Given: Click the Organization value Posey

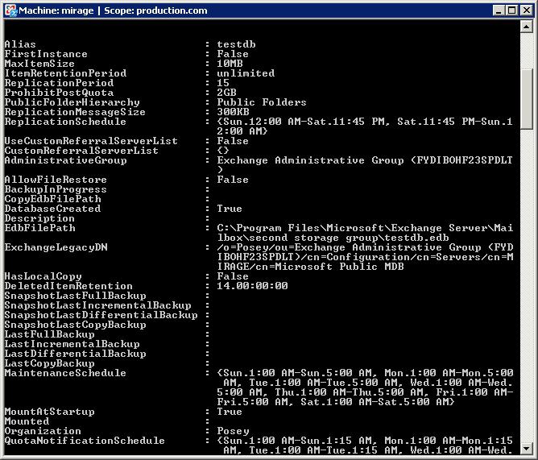Looking at the screenshot, I should 233,431.
